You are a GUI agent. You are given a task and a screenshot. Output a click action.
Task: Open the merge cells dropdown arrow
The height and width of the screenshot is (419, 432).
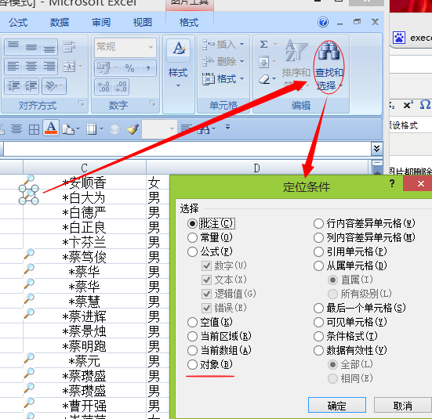(81, 67)
